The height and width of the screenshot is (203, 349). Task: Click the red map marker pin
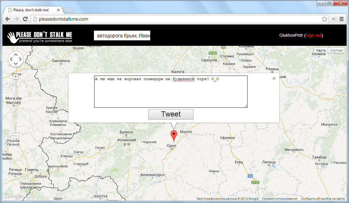[x=174, y=135]
